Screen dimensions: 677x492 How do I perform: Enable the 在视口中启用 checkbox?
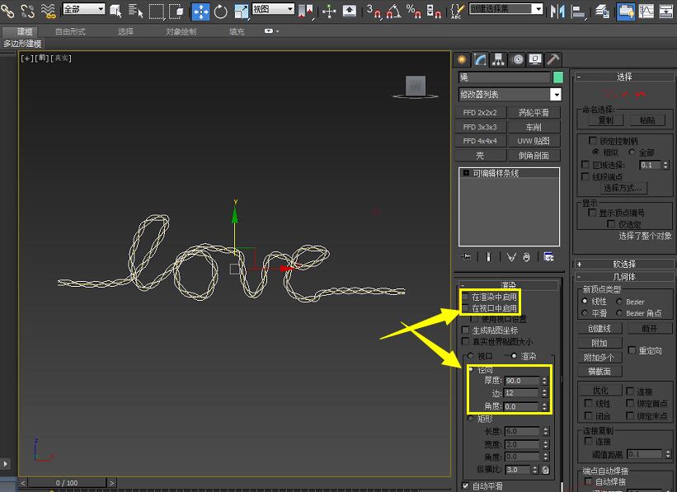point(465,308)
